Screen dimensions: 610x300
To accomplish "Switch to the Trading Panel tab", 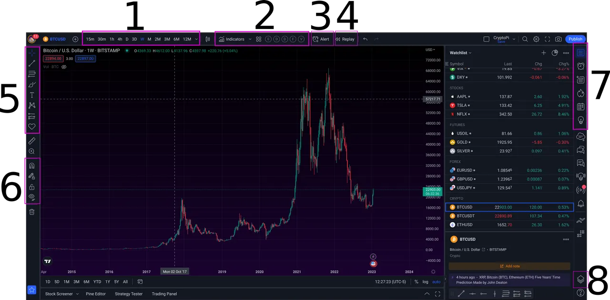I will click(x=164, y=294).
